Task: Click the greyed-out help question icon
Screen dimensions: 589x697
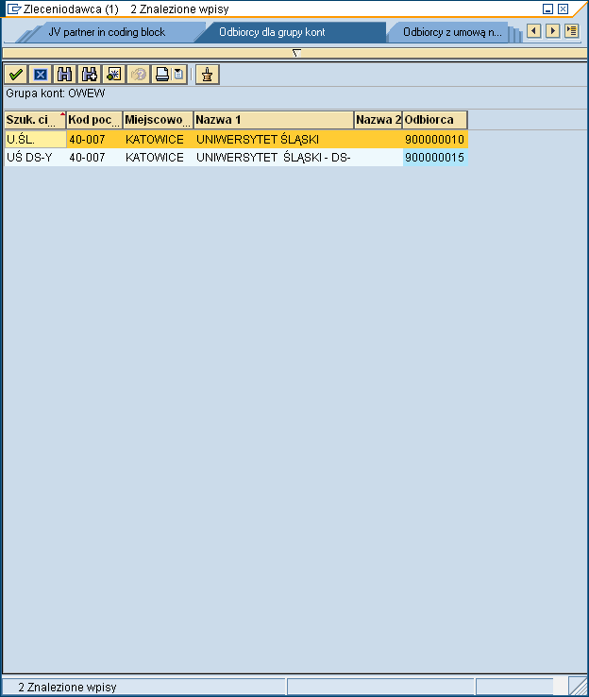Action: point(138,75)
